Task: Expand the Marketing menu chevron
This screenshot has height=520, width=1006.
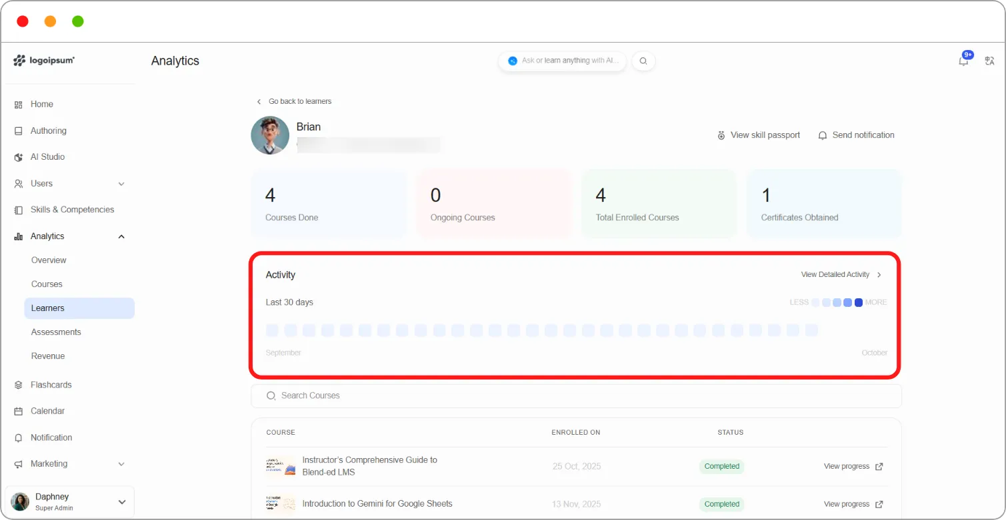Action: click(121, 464)
